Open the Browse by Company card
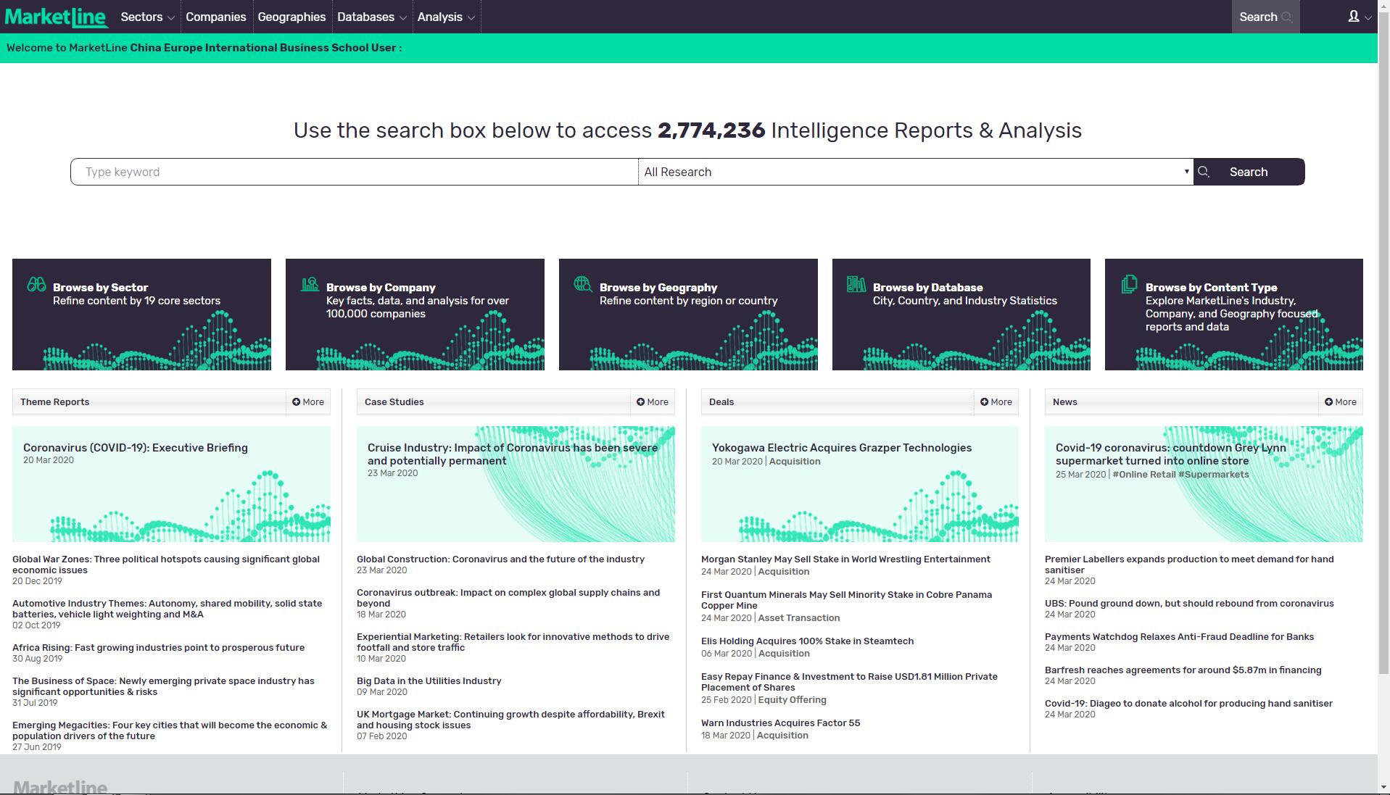Screen dimensions: 1390x795 coord(415,315)
